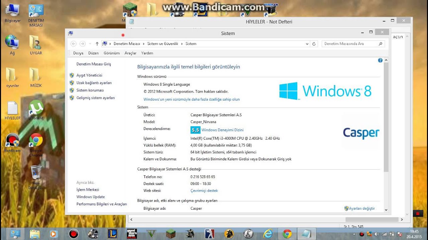Click Not Defteri horizontal scrollbar right arrow
The height and width of the screenshot is (240, 428).
pyautogui.click(x=402, y=220)
